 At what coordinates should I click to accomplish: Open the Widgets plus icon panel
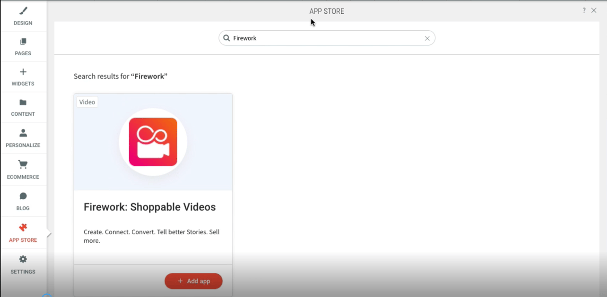[23, 76]
